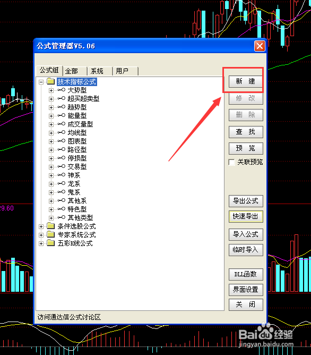Expand the 交易型 node

click(51, 167)
